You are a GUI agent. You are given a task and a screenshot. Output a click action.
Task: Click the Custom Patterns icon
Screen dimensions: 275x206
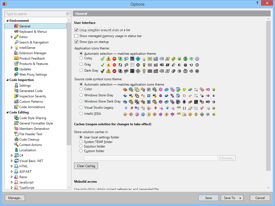coord(16,102)
